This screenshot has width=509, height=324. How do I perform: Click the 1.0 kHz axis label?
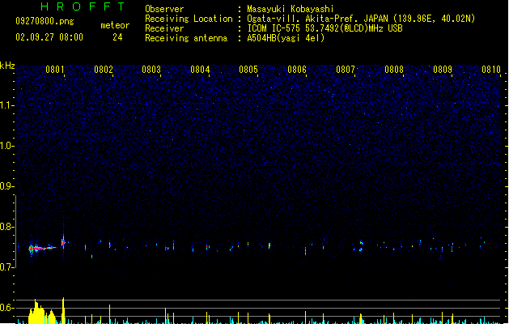[7, 146]
